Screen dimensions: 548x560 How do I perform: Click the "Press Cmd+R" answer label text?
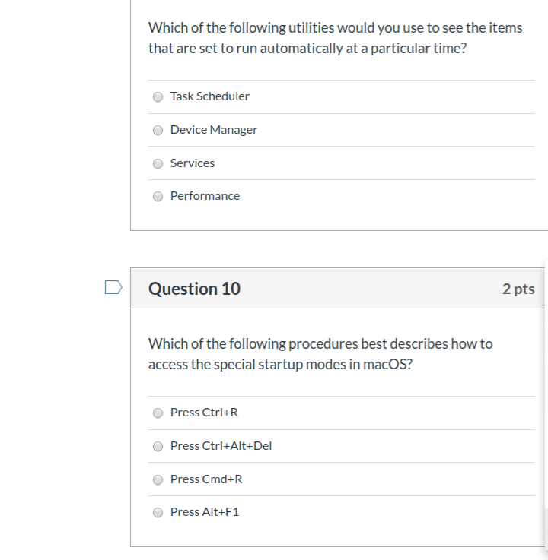(x=206, y=479)
